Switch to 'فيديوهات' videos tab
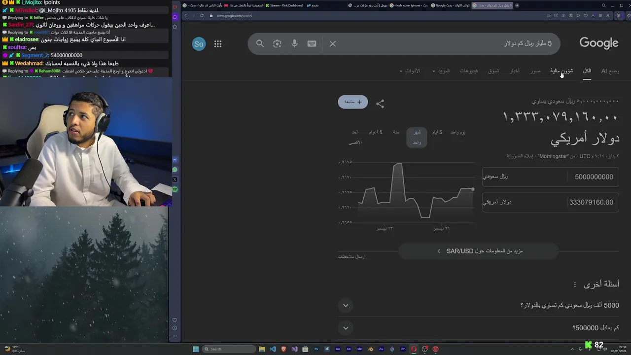The width and height of the screenshot is (631, 355). pos(469,71)
